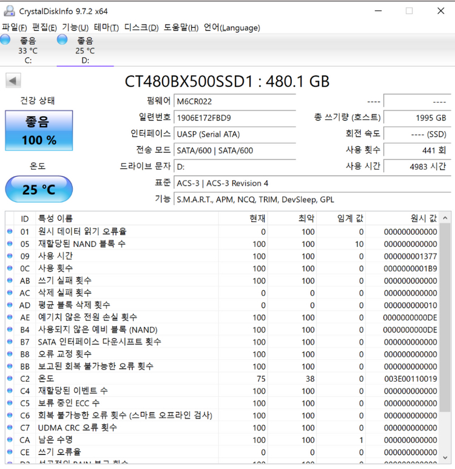The image size is (455, 469).
Task: Click the interface field UASP (Serial ATA)
Action: point(235,134)
